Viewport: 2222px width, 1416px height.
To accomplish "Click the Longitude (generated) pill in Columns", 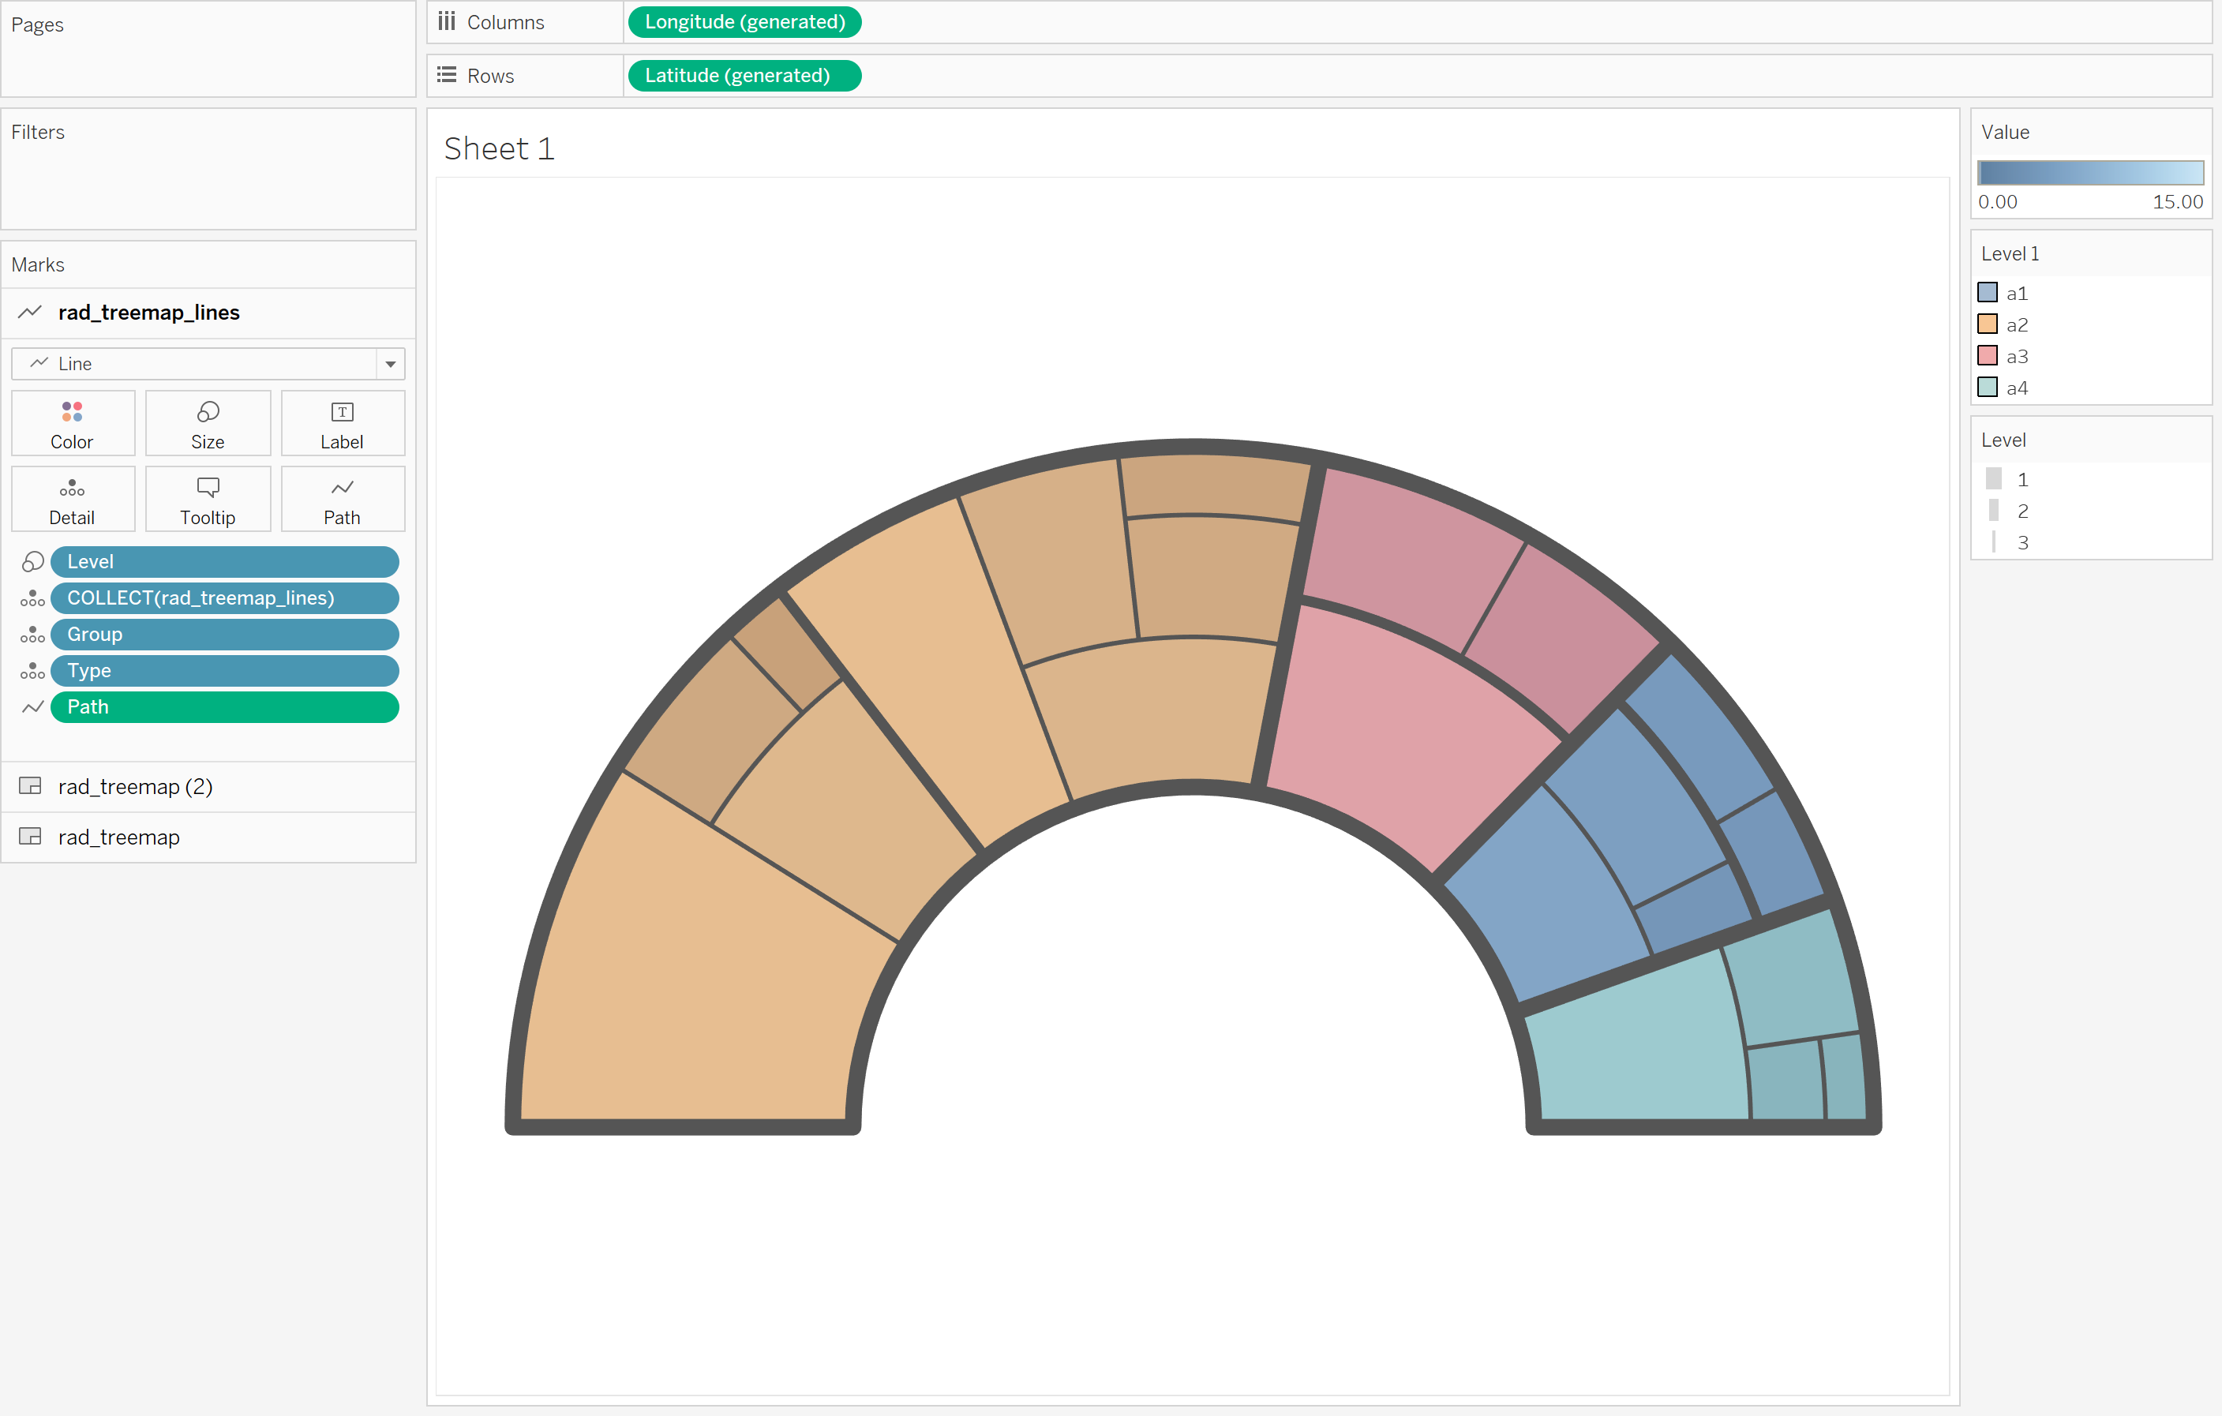I will tap(744, 22).
